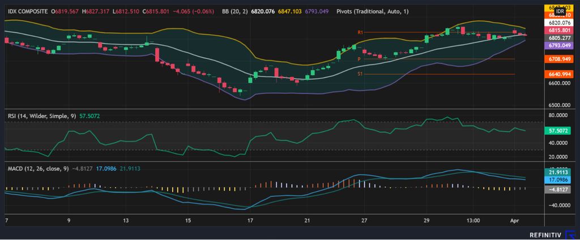Click the purple 6793.049 lower band tag

(558, 45)
